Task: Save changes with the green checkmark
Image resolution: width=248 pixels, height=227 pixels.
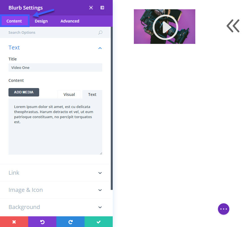Action: 99,222
